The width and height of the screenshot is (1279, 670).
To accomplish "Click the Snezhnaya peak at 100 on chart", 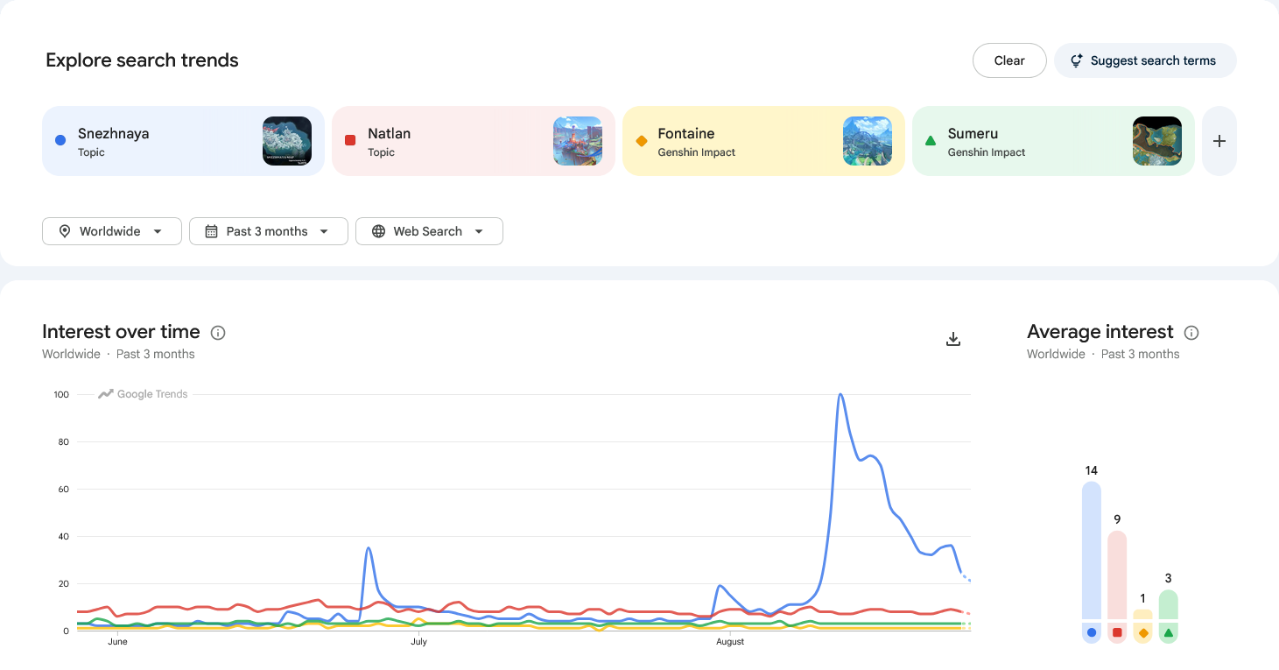I will tap(840, 395).
